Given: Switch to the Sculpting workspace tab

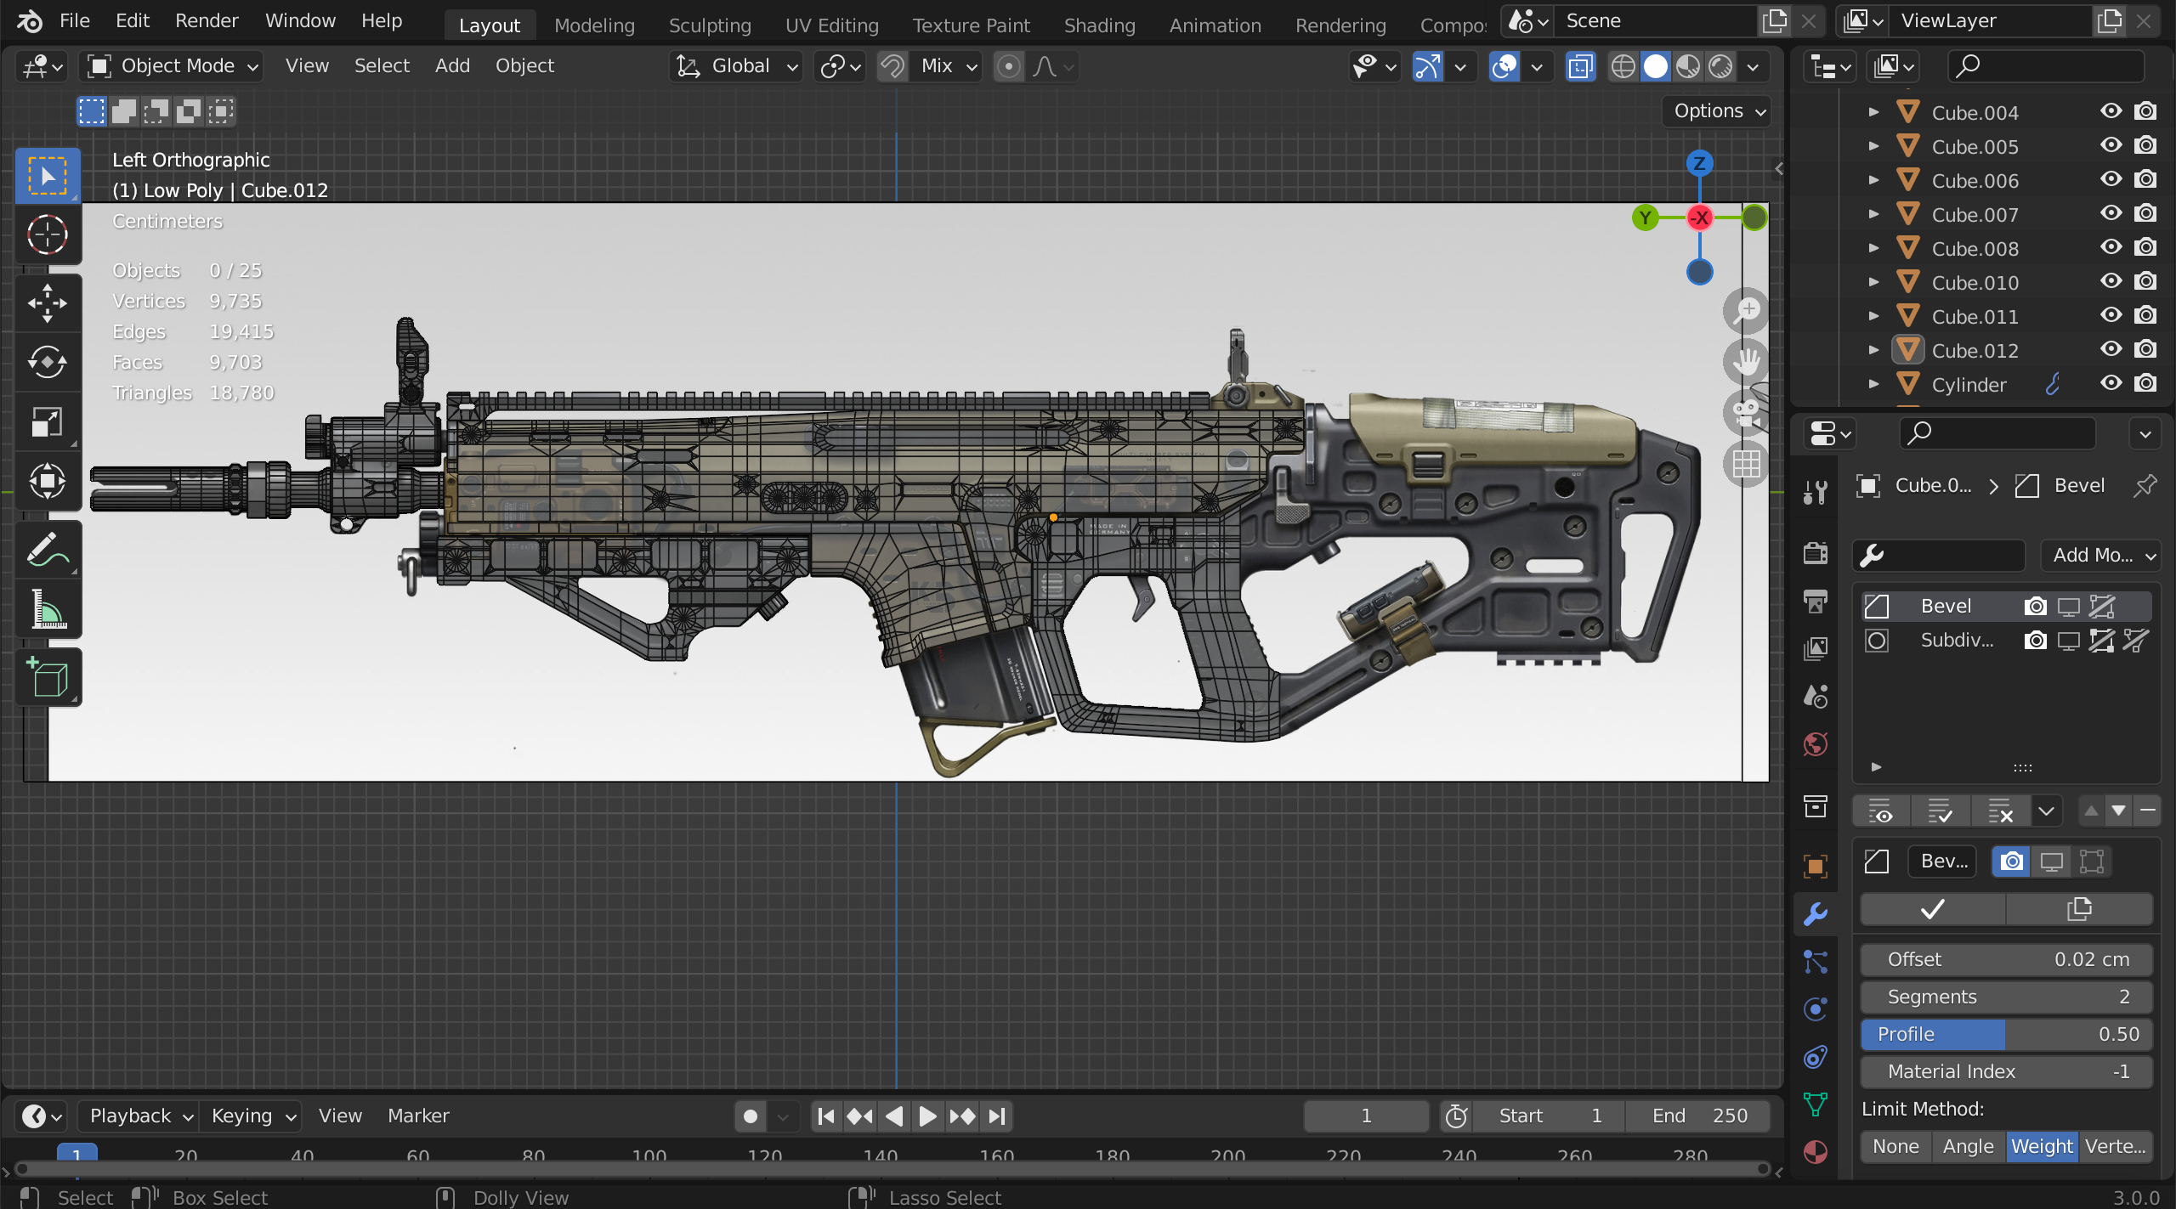Looking at the screenshot, I should pyautogui.click(x=710, y=25).
